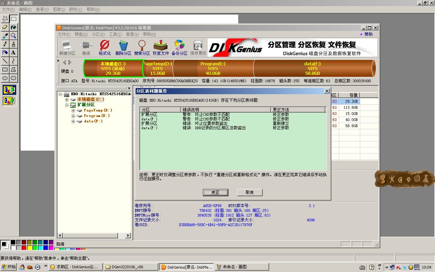Image resolution: width=435 pixels, height=272 pixels.
Task: Select the free-form select tool in Paint
Action: [x=5, y=19]
